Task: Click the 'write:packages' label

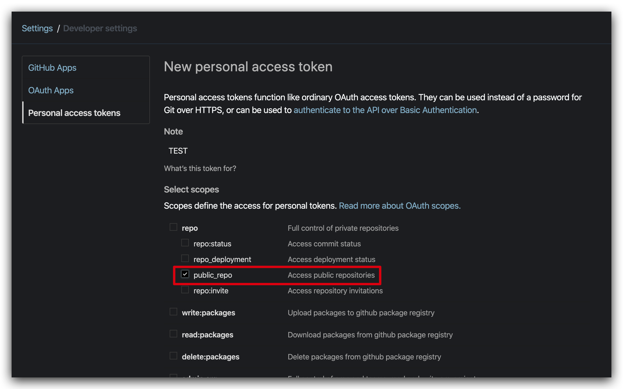Action: point(209,313)
